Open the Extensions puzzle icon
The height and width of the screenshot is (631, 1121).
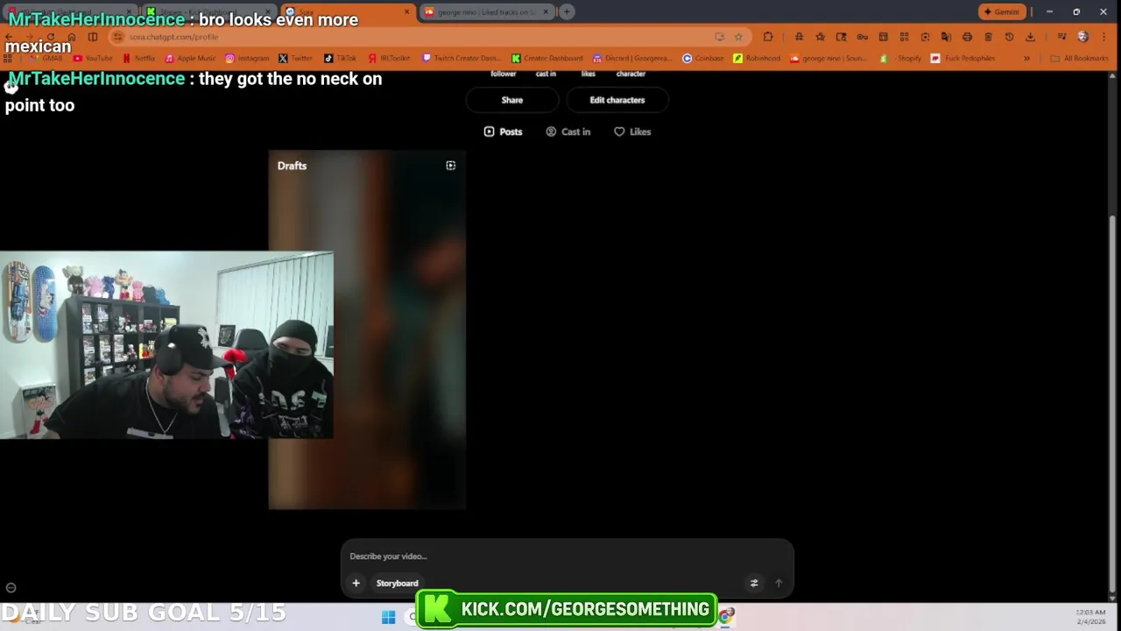[768, 37]
